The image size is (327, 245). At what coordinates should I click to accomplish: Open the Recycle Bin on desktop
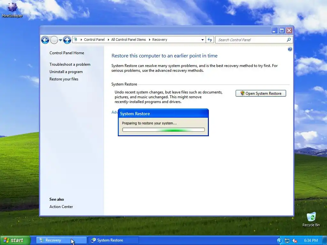coord(311,219)
